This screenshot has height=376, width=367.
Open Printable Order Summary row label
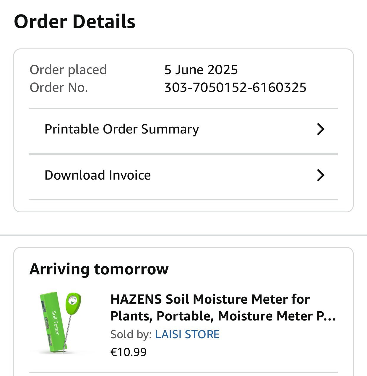[121, 129]
